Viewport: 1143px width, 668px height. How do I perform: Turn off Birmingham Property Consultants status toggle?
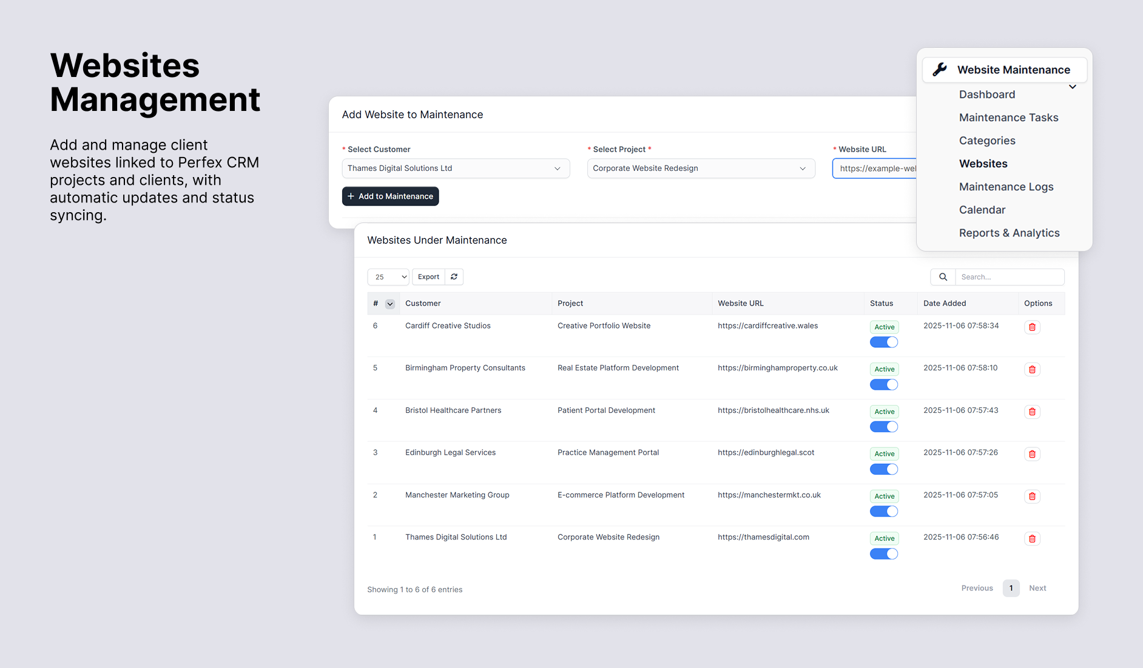(x=883, y=384)
